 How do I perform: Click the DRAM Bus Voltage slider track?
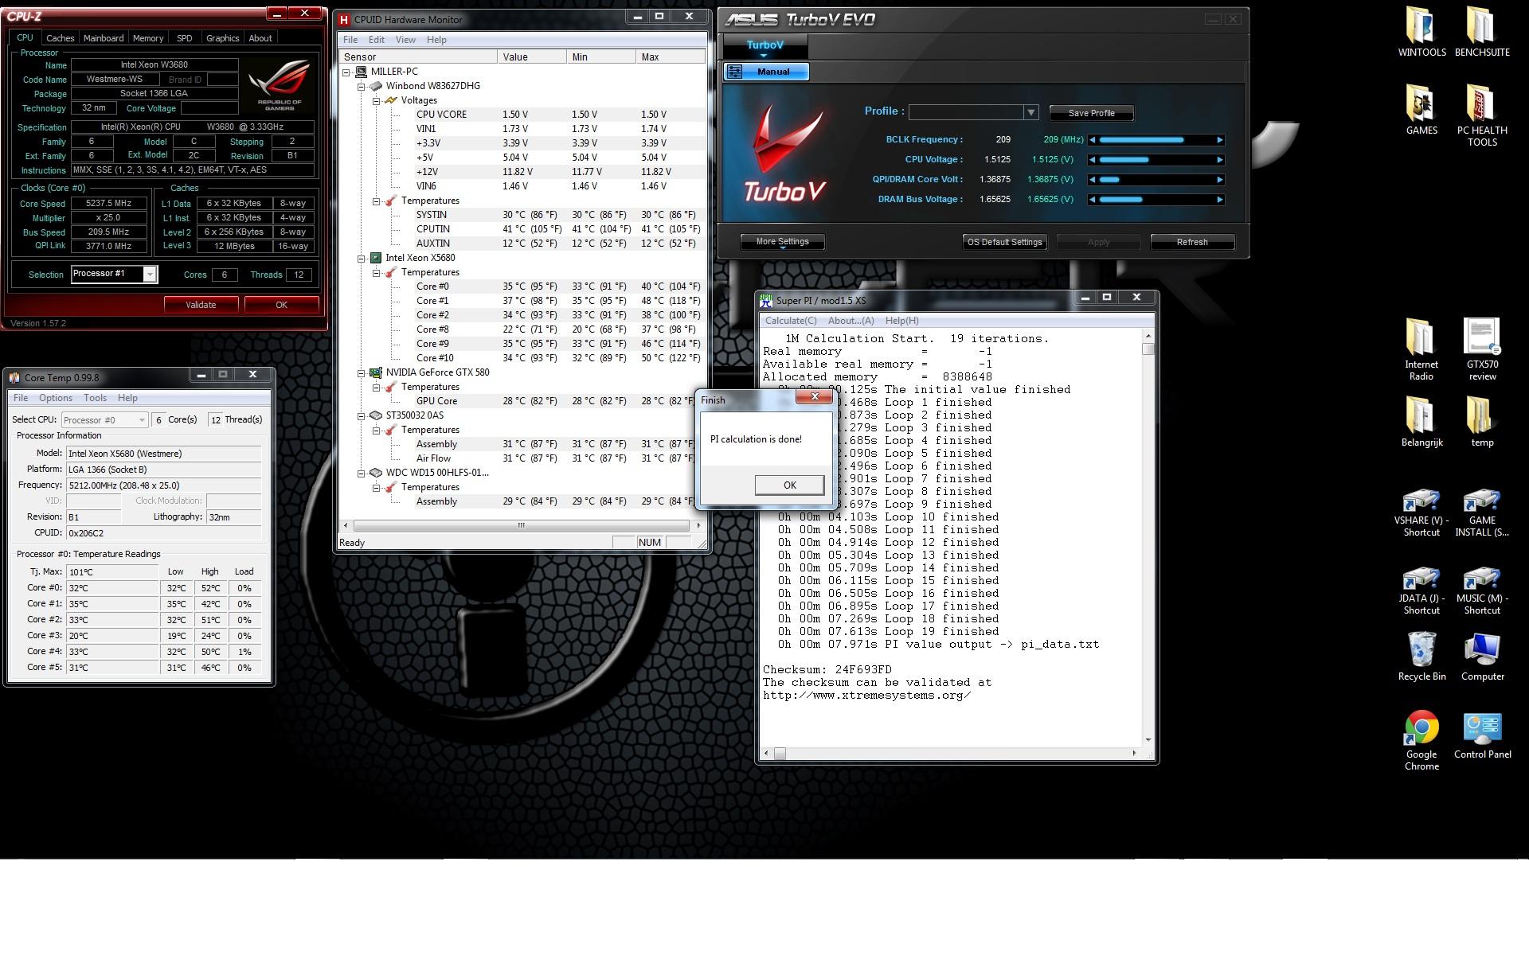[x=1156, y=200]
